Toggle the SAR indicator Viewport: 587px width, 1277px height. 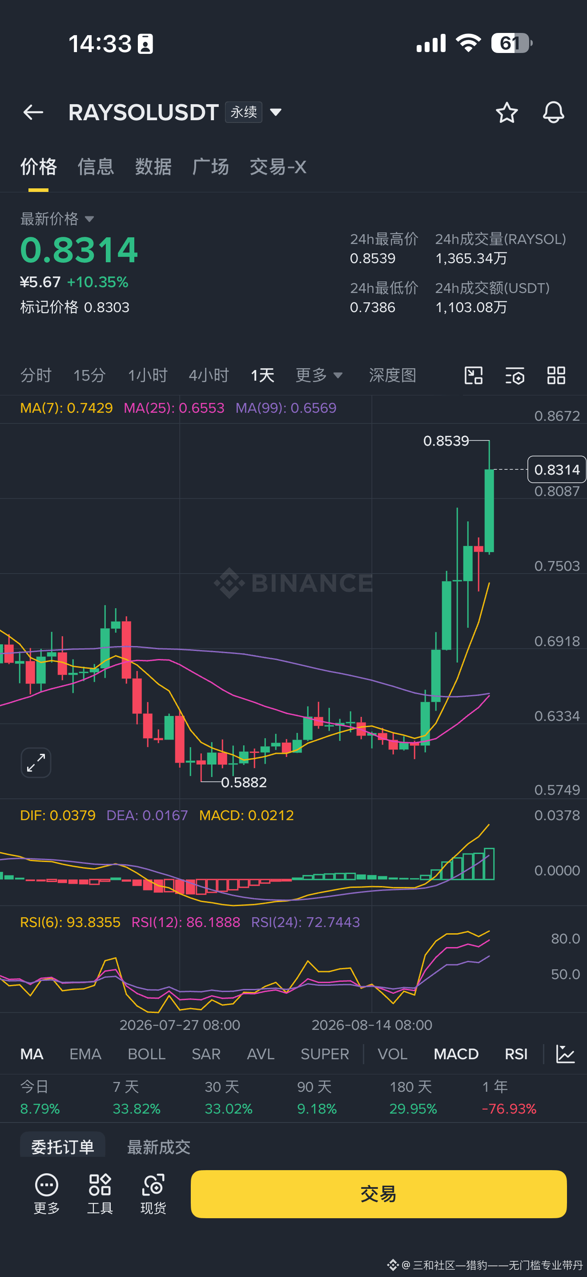pyautogui.click(x=206, y=1054)
